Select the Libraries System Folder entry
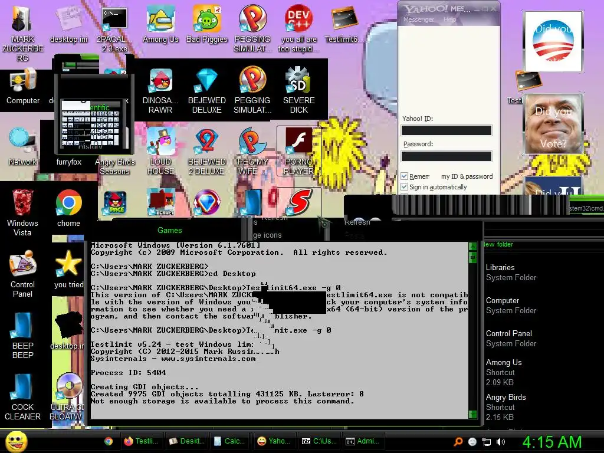Screen dimensions: 604x453 coord(511,273)
